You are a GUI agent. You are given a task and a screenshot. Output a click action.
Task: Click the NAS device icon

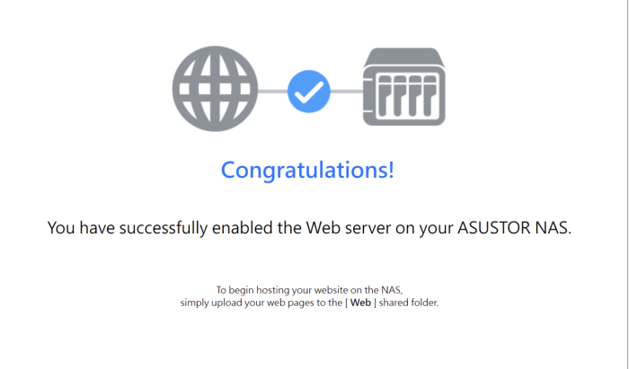click(x=404, y=88)
